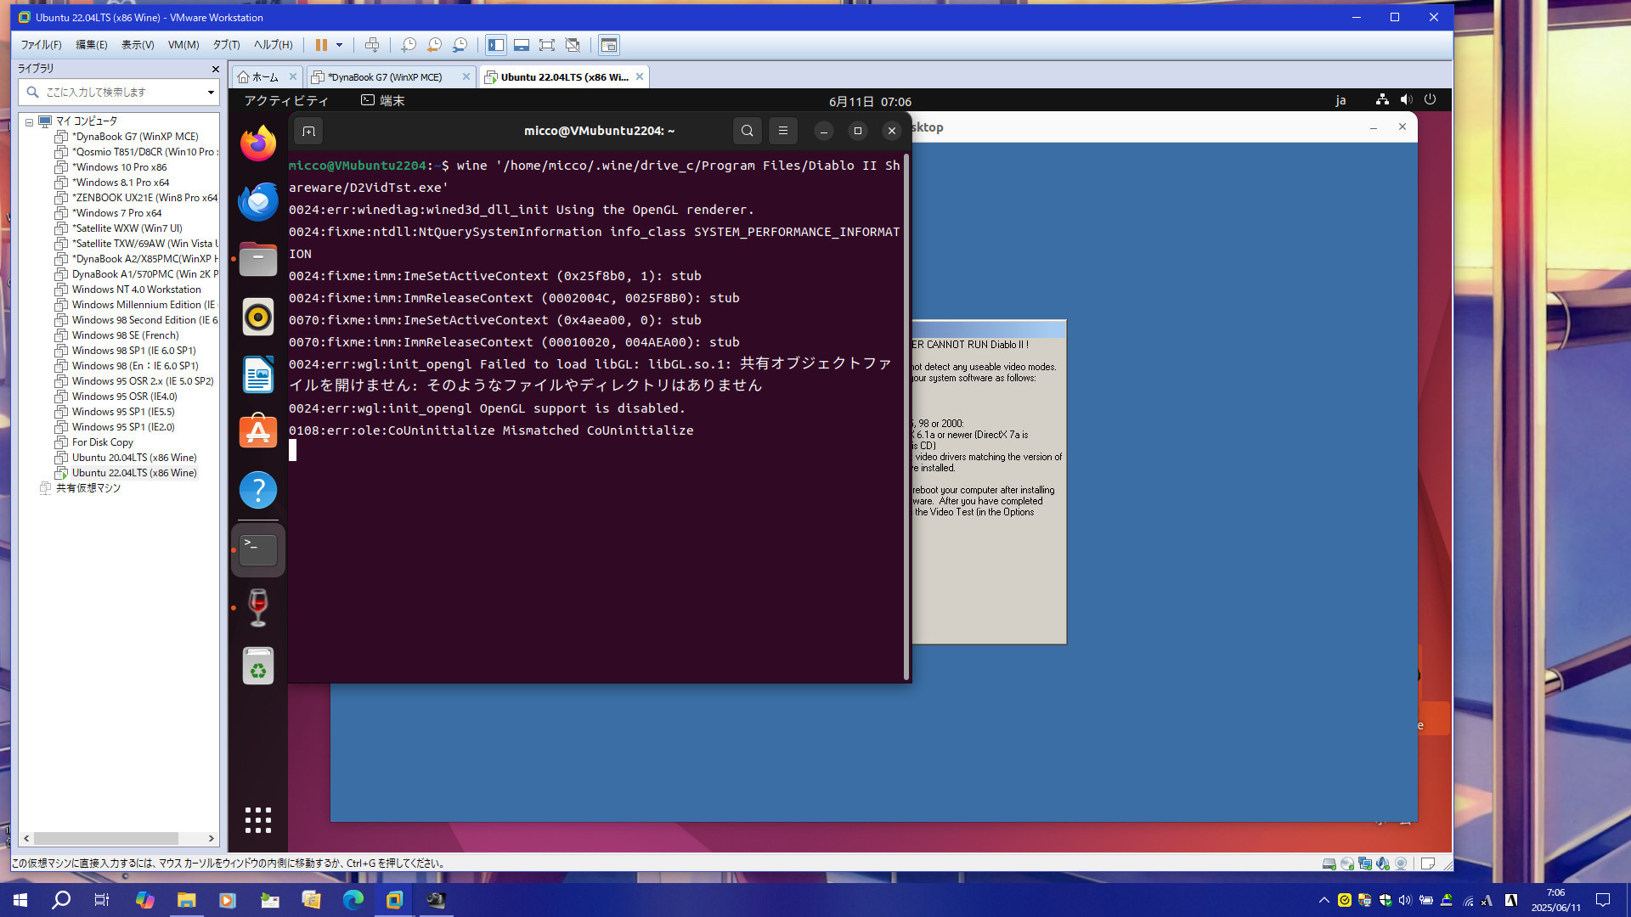Open the Ubuntu system menu power icon
Screen dimensions: 1631x917
(x=1431, y=100)
